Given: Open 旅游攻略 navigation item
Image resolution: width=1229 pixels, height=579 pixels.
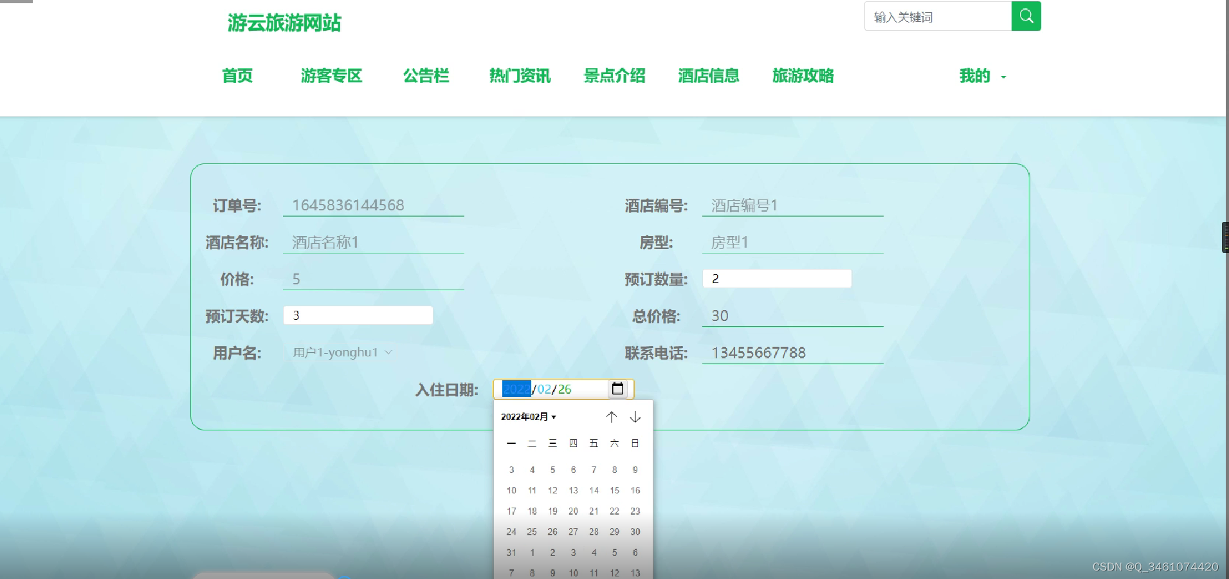Looking at the screenshot, I should coord(803,76).
